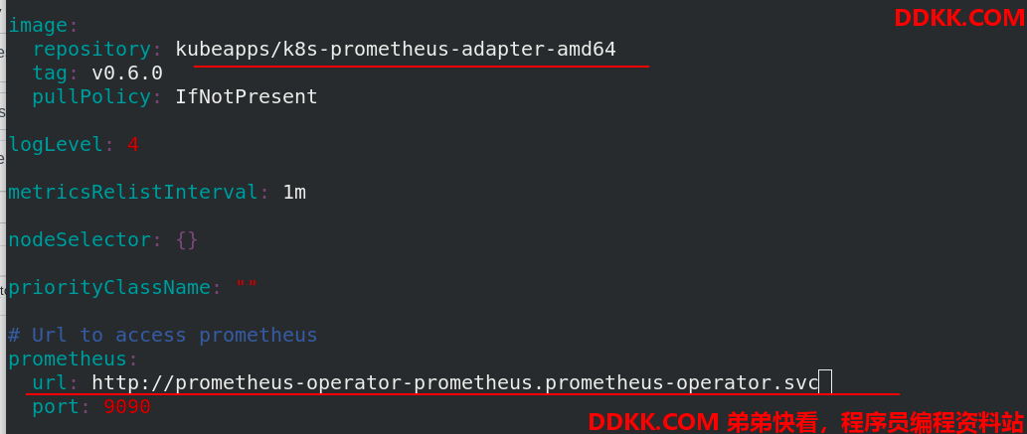Click the text cursor block after .svc

pos(825,381)
